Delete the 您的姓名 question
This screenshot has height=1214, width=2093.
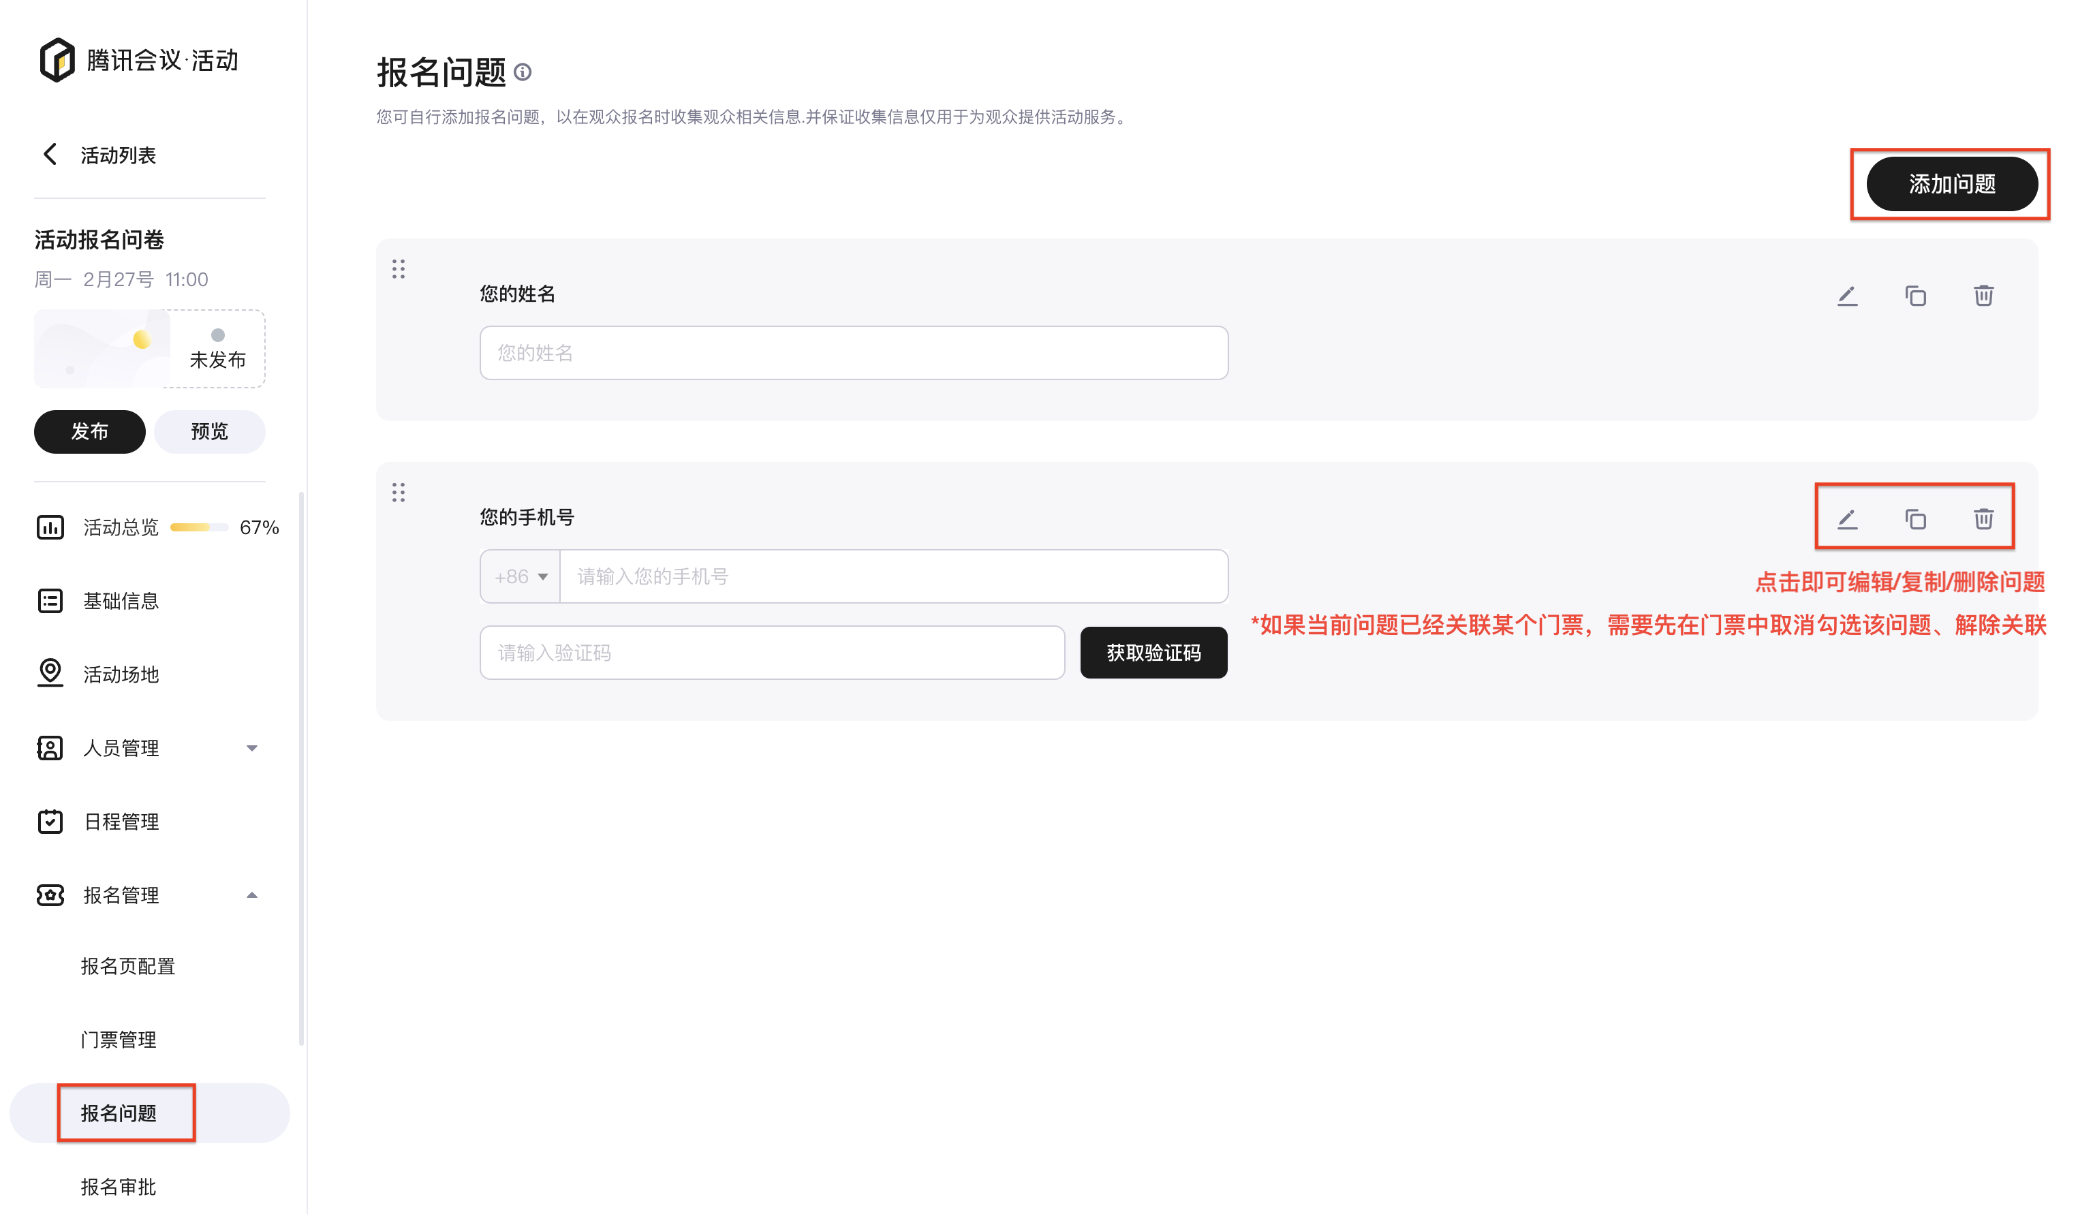1983,296
